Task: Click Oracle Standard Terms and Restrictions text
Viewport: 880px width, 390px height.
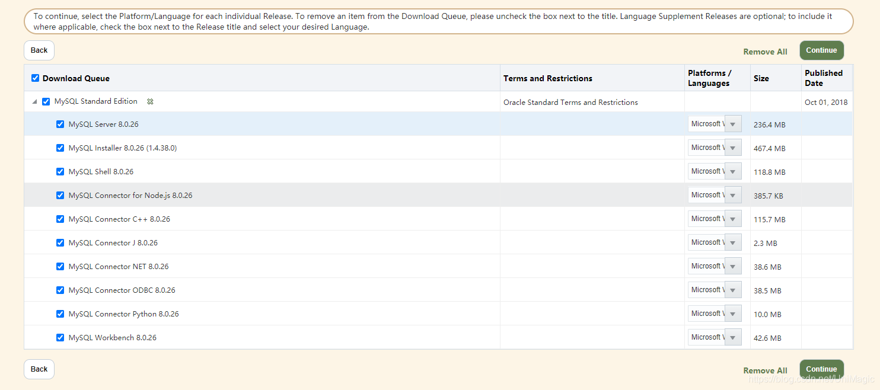Action: (570, 103)
